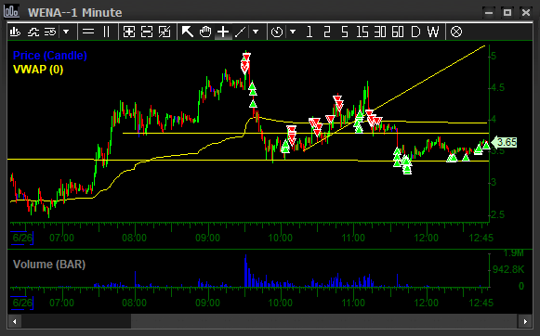Click the VWAP (0) legend label

(x=38, y=70)
